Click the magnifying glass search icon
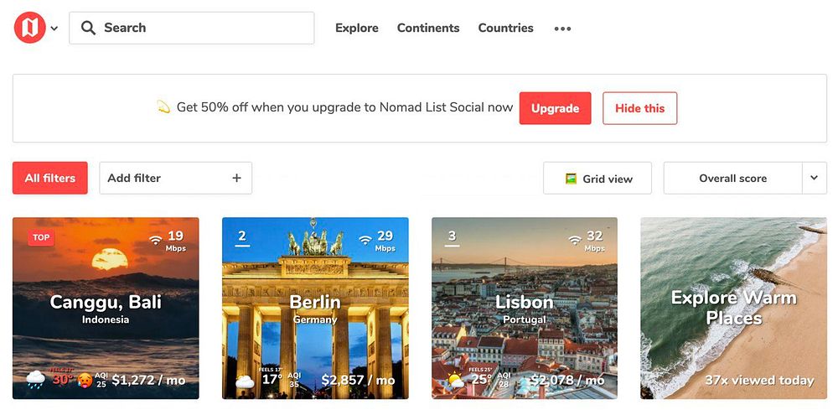This screenshot has width=838, height=410. pyautogui.click(x=88, y=28)
